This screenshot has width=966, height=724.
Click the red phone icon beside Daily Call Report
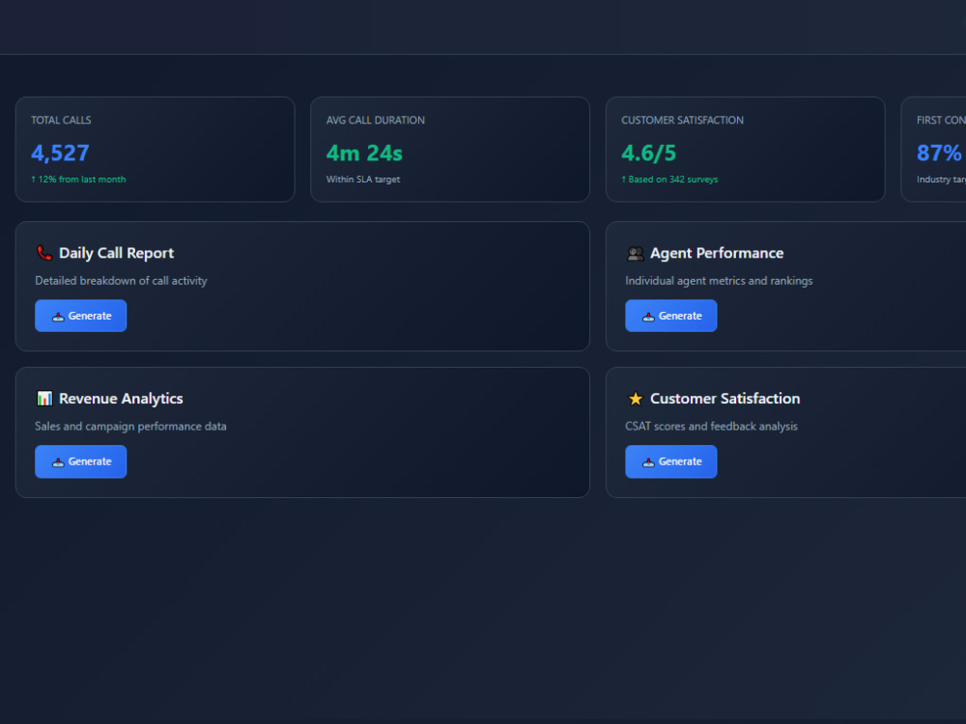click(44, 253)
